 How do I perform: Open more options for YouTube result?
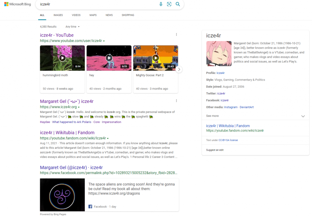[176, 35]
